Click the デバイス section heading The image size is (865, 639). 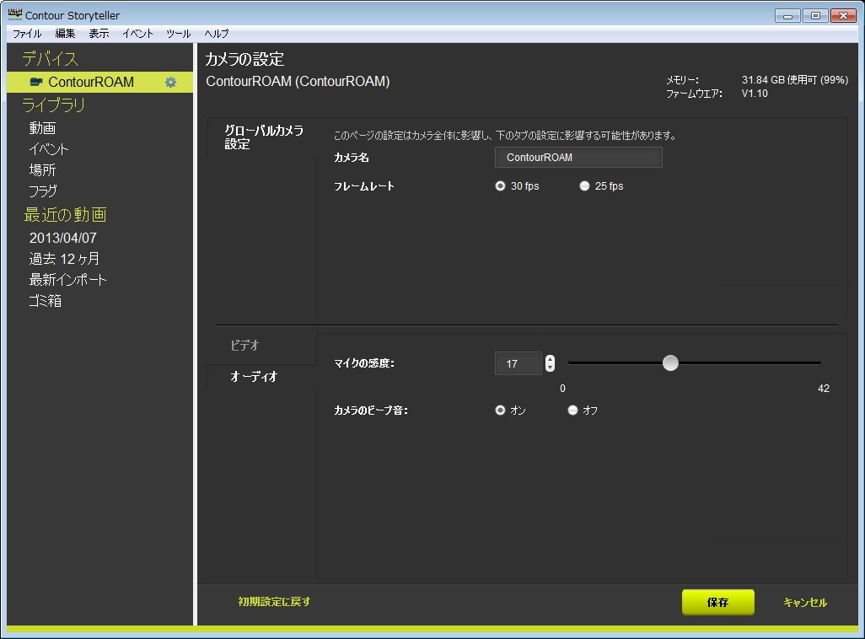pos(51,58)
